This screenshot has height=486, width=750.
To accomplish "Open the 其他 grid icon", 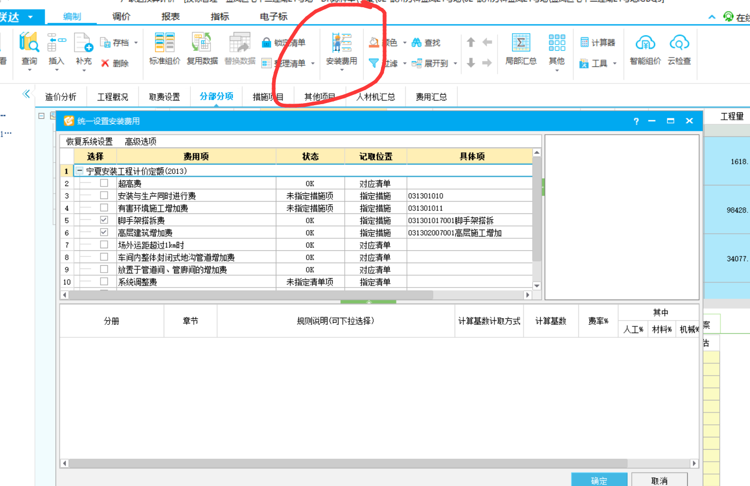I will click(x=557, y=42).
